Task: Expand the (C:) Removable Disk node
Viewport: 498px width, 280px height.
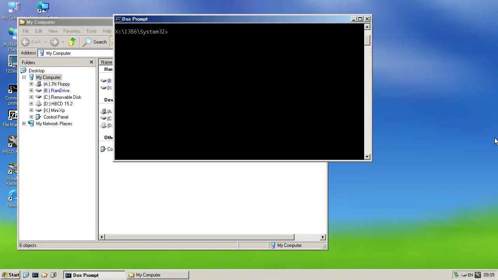Action: [x=32, y=97]
